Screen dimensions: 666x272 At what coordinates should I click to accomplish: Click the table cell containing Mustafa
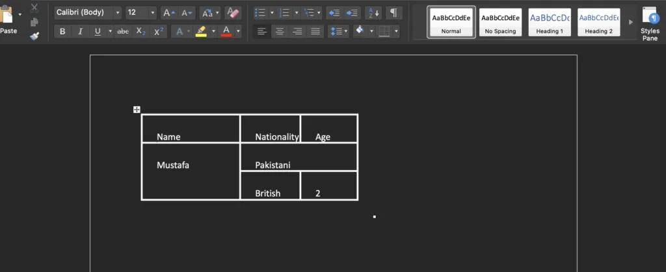190,171
